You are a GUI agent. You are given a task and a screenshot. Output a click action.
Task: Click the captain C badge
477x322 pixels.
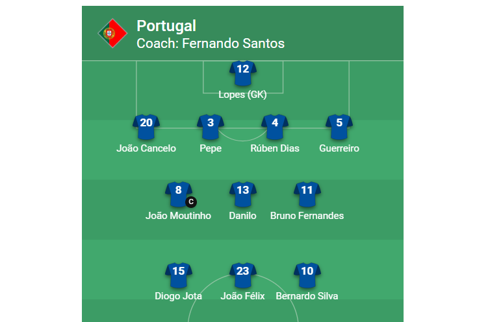[x=191, y=202]
